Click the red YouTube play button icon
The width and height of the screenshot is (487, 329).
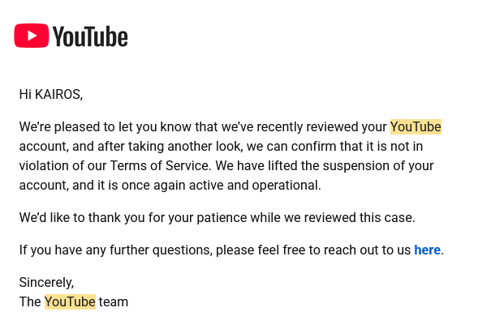[x=31, y=36]
